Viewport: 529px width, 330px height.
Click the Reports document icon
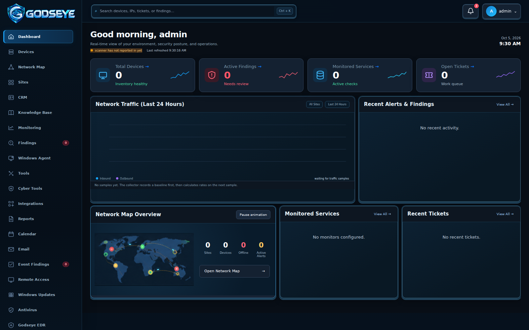11,219
